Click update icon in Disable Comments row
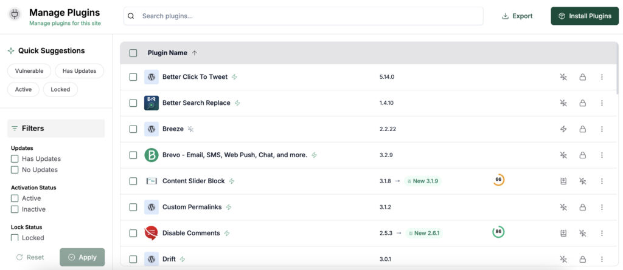 563,233
